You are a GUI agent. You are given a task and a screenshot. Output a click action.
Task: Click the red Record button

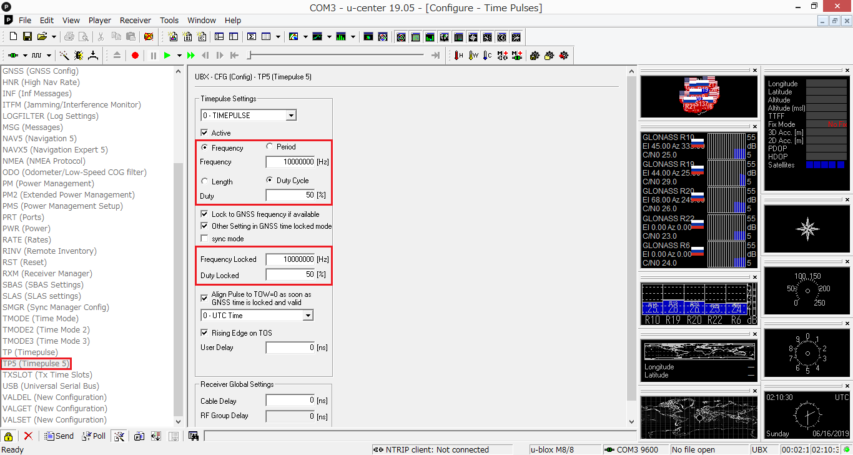(x=135, y=56)
